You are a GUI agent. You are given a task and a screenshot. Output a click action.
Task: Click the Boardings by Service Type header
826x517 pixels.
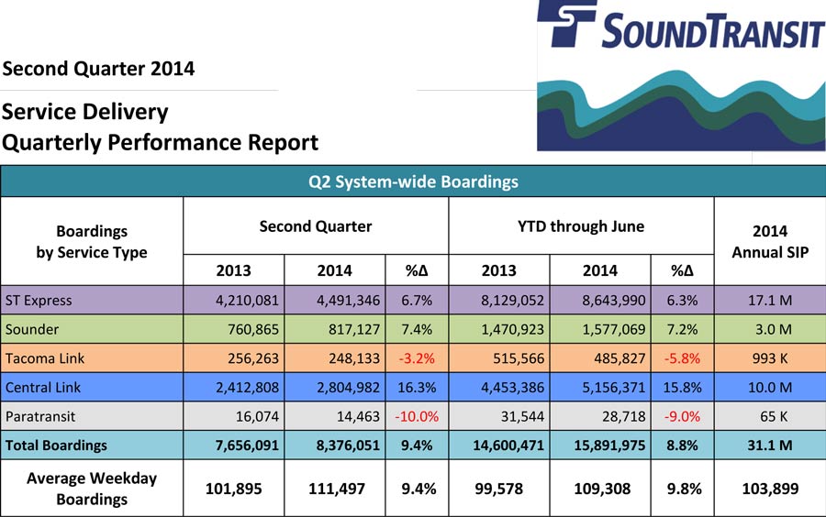click(x=92, y=241)
